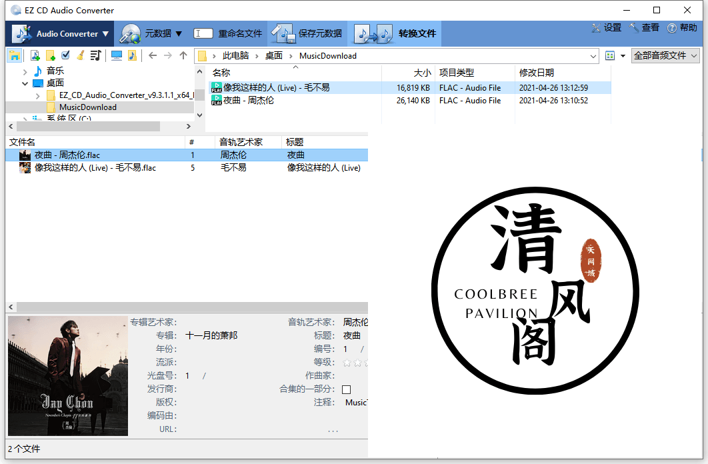Sort by the 音轨艺术家 column header
Screen dimensions: 708x464
[x=249, y=142]
